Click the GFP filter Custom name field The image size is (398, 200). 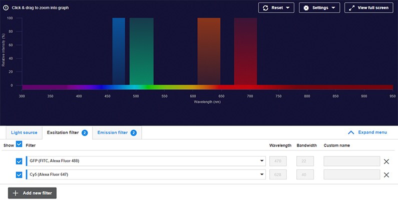[x=351, y=161]
